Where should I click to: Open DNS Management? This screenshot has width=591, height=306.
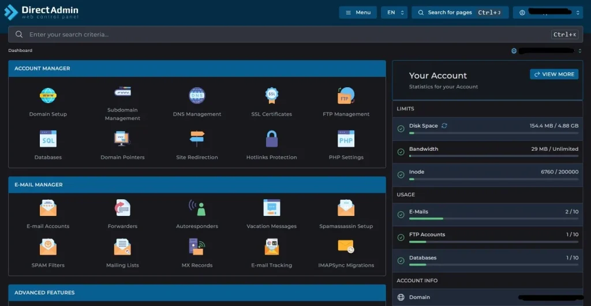click(x=197, y=96)
